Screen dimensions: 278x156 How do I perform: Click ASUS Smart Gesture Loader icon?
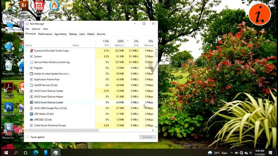point(31,102)
